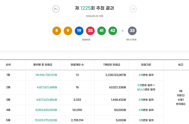Click winner count 3,333 for 3등
The height and width of the screenshot is (124, 189).
[x=77, y=100]
